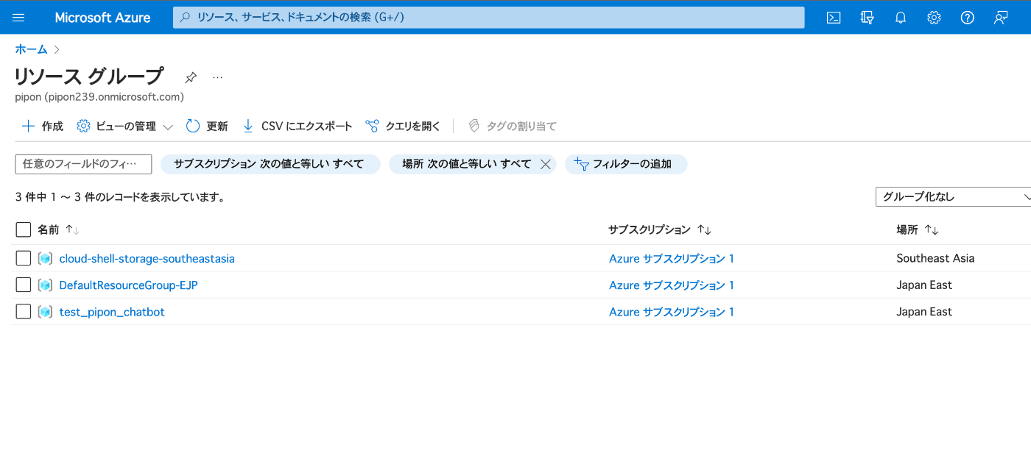Open cloud-shell-storage-southeastasia resource group

tap(147, 259)
